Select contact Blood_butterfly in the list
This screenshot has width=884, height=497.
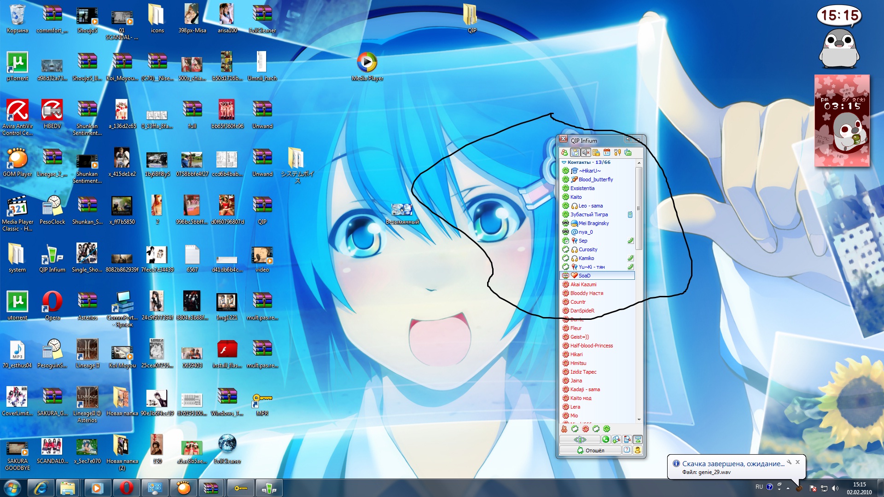595,179
